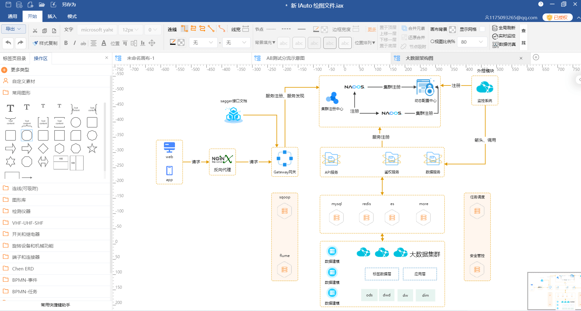Switch to the 模式 ribbon tab
The height and width of the screenshot is (311, 581).
tap(72, 16)
